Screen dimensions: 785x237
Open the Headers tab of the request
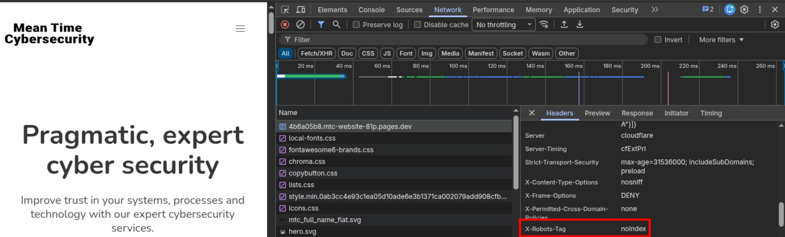point(559,113)
